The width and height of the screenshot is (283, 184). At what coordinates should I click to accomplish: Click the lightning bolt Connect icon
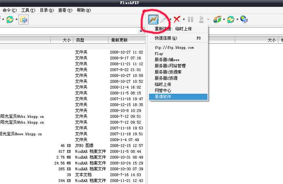pos(153,19)
